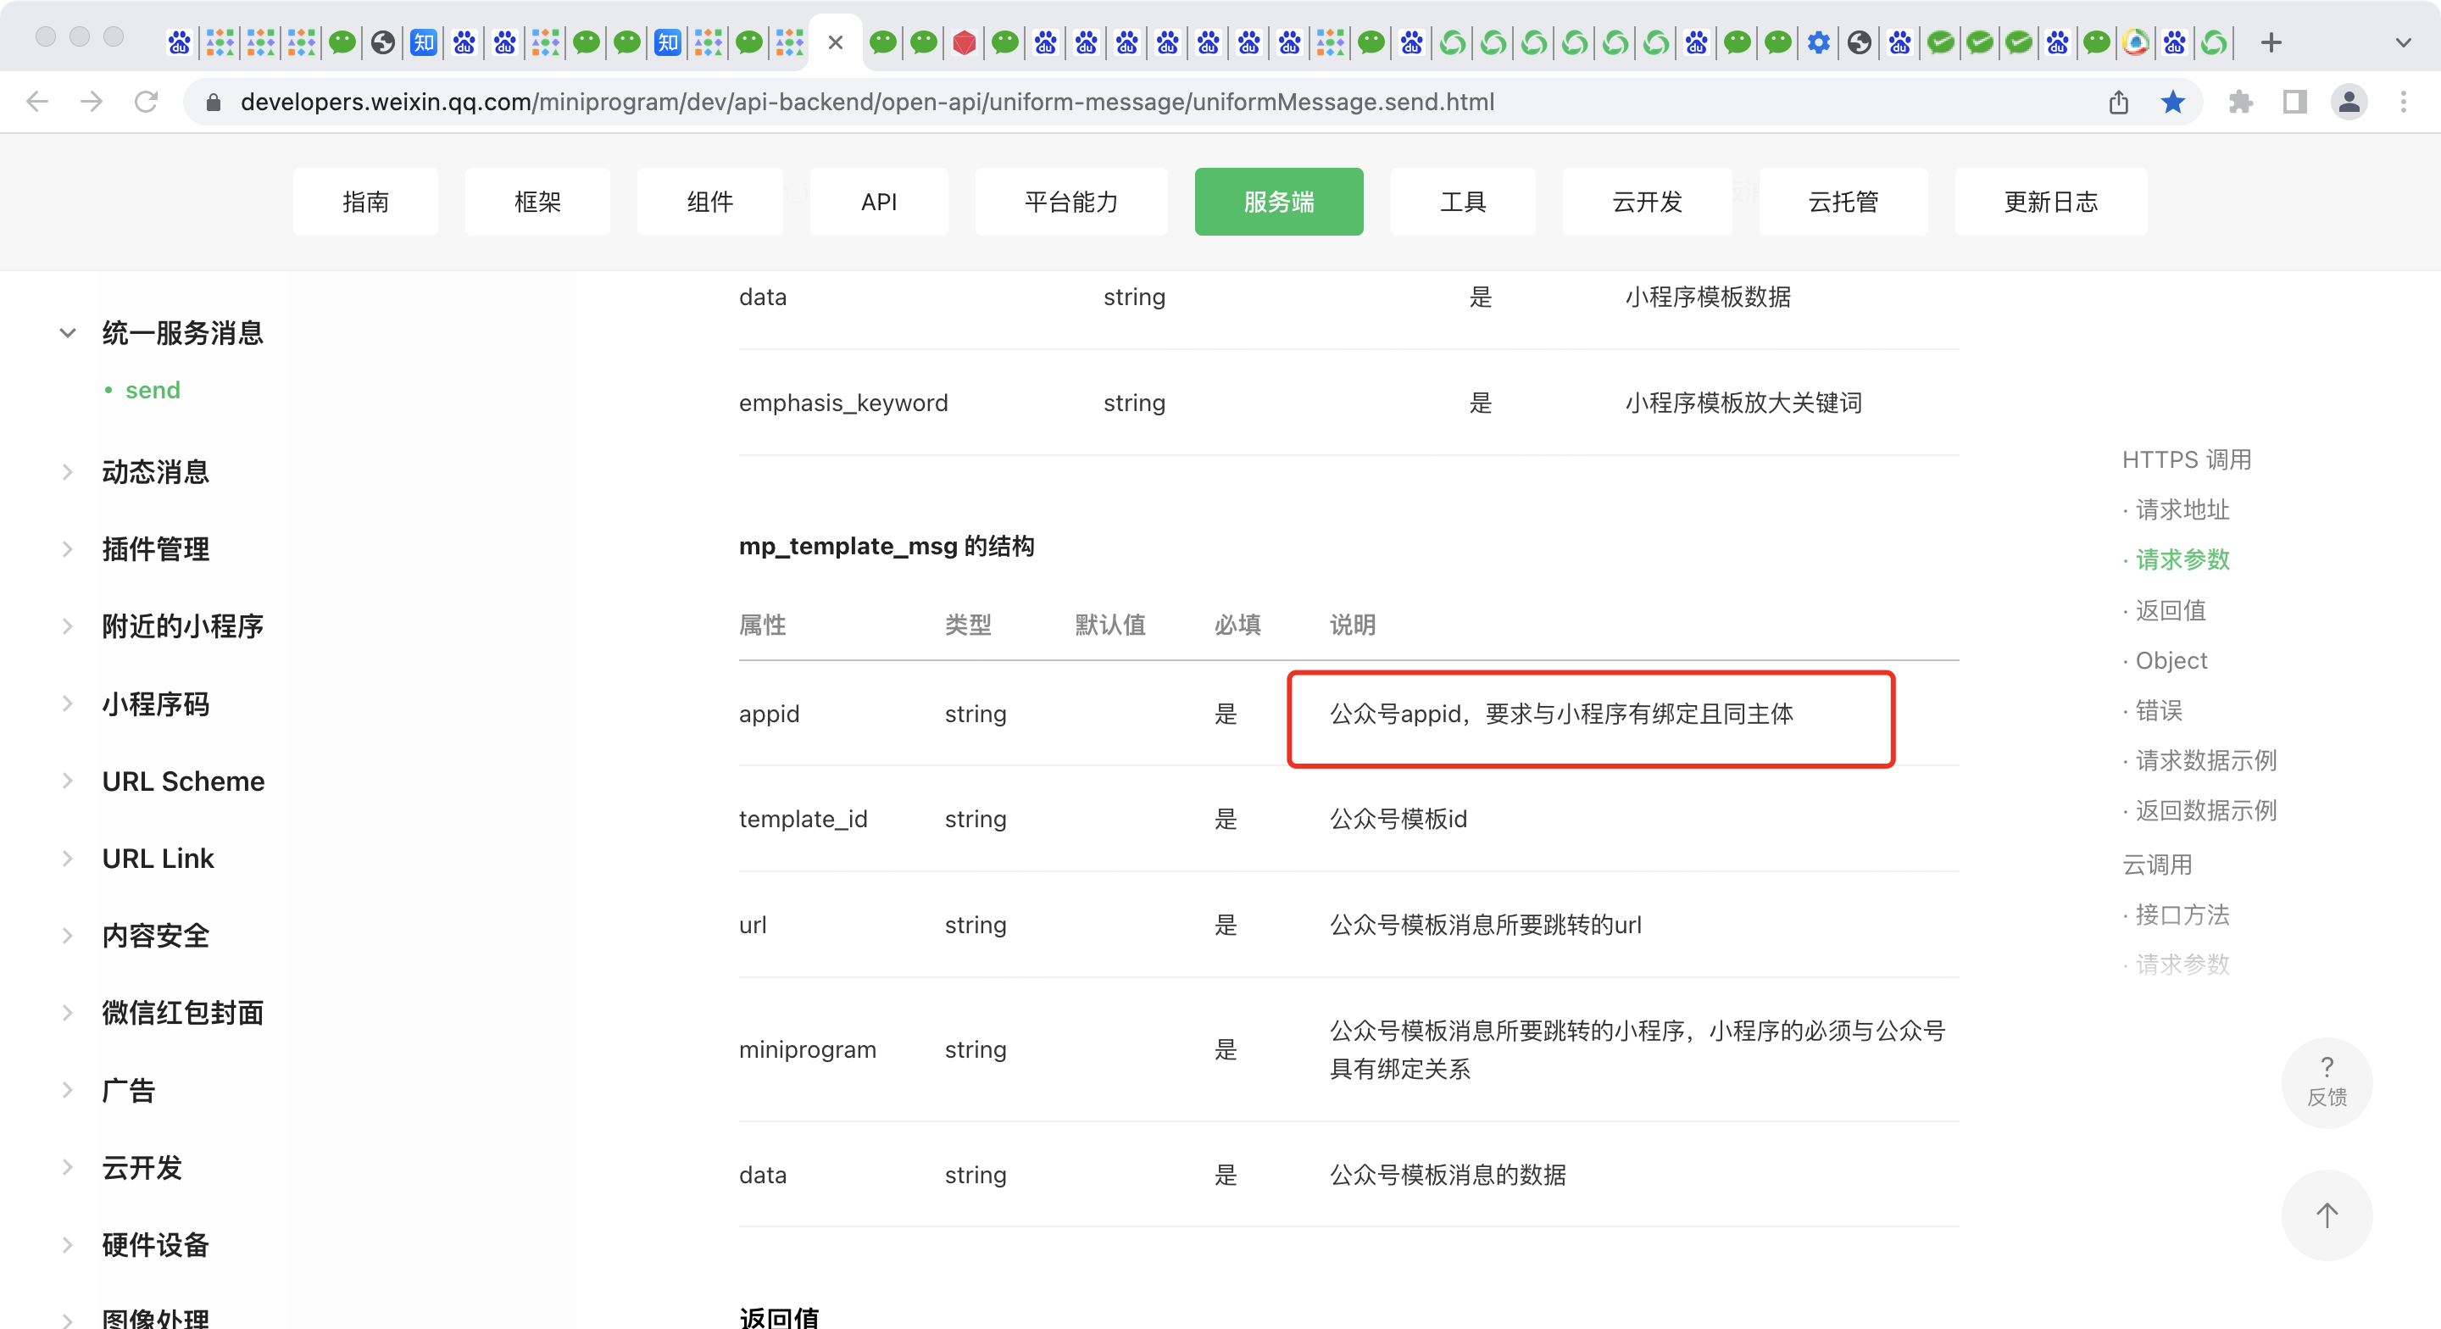Open the share page icon
This screenshot has width=2441, height=1329.
(x=2119, y=102)
